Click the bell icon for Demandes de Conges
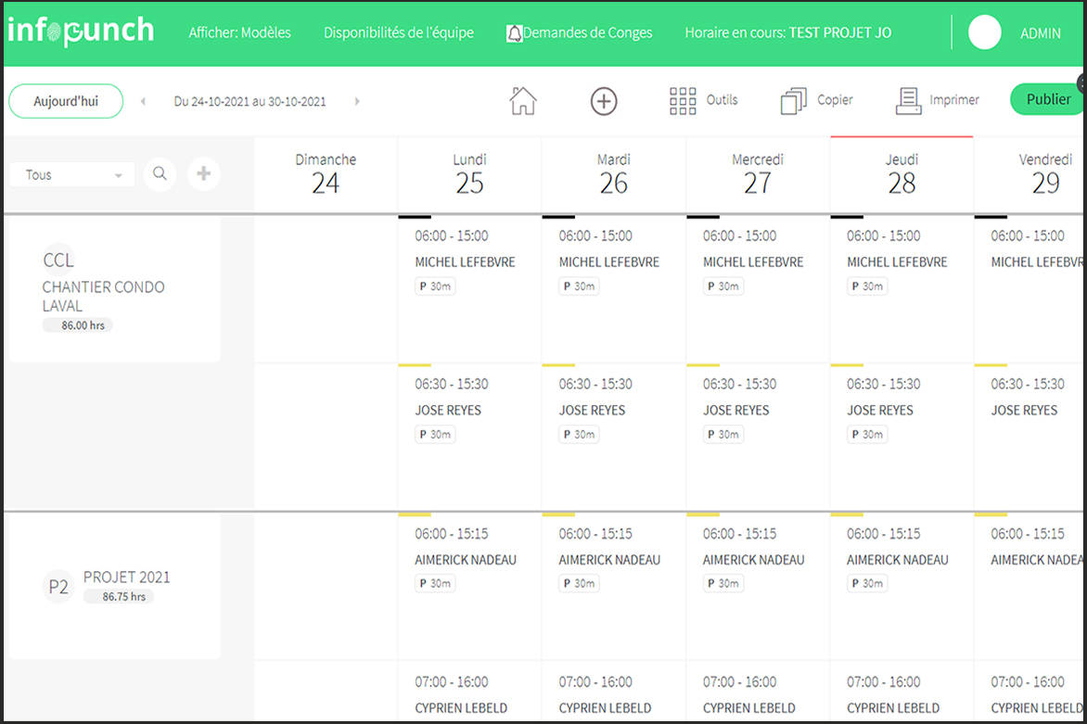Viewport: 1087px width, 724px height. (515, 33)
